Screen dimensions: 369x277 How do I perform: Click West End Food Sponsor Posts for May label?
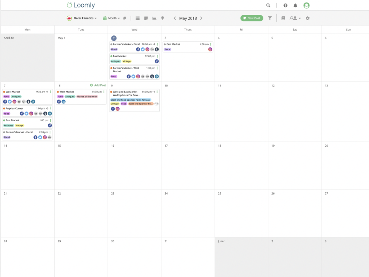(130, 100)
